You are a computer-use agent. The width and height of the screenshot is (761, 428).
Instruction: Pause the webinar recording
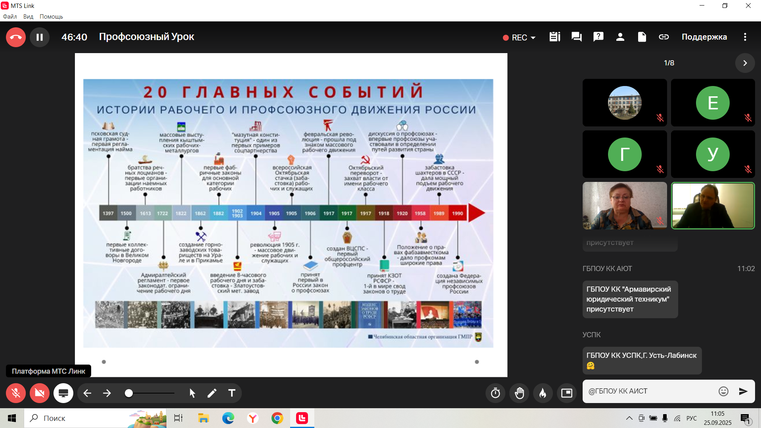tap(40, 37)
